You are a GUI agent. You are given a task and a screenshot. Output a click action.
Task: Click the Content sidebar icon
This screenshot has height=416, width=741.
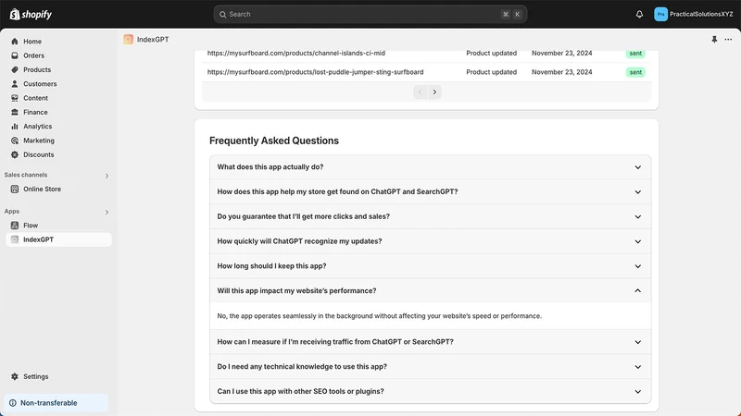click(15, 98)
